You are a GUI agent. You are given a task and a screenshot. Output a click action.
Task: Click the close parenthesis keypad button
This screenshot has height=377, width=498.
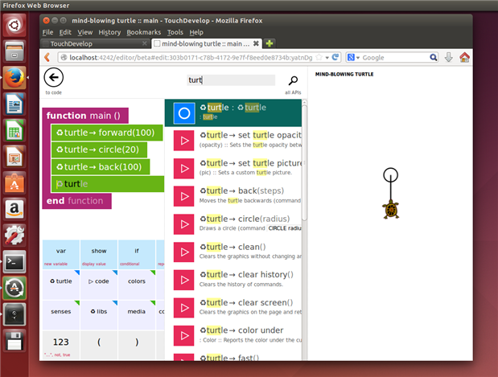(137, 345)
